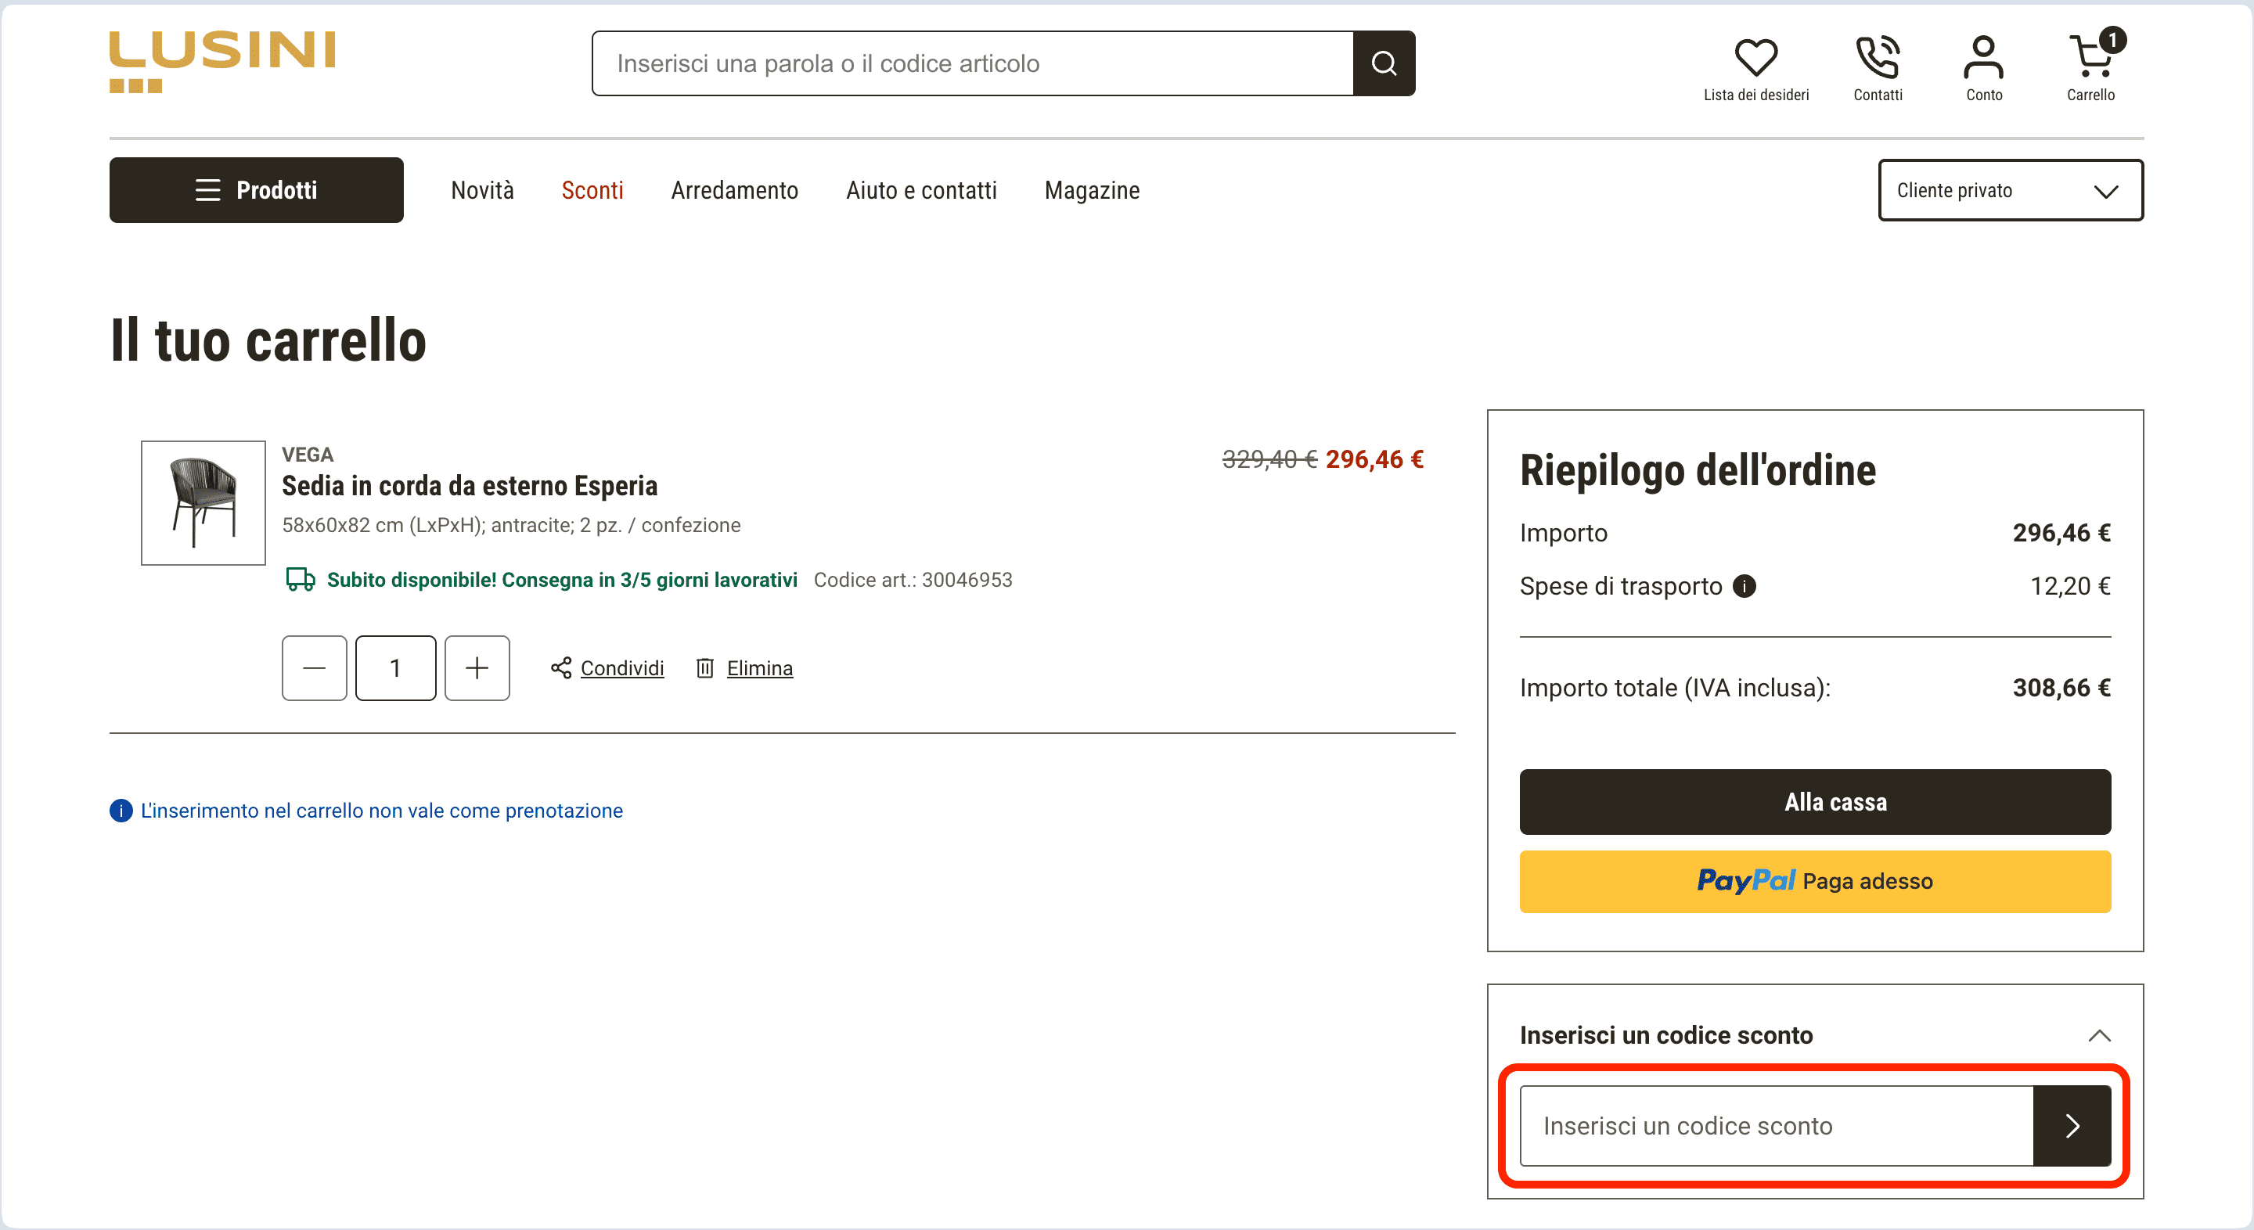Click the search magnifier button

pos(1384,63)
